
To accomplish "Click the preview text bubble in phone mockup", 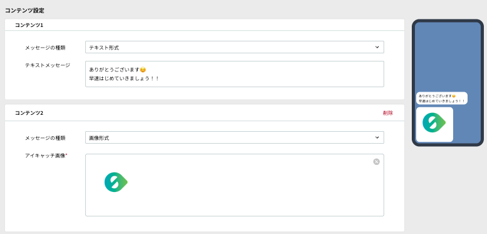I will [442, 98].
